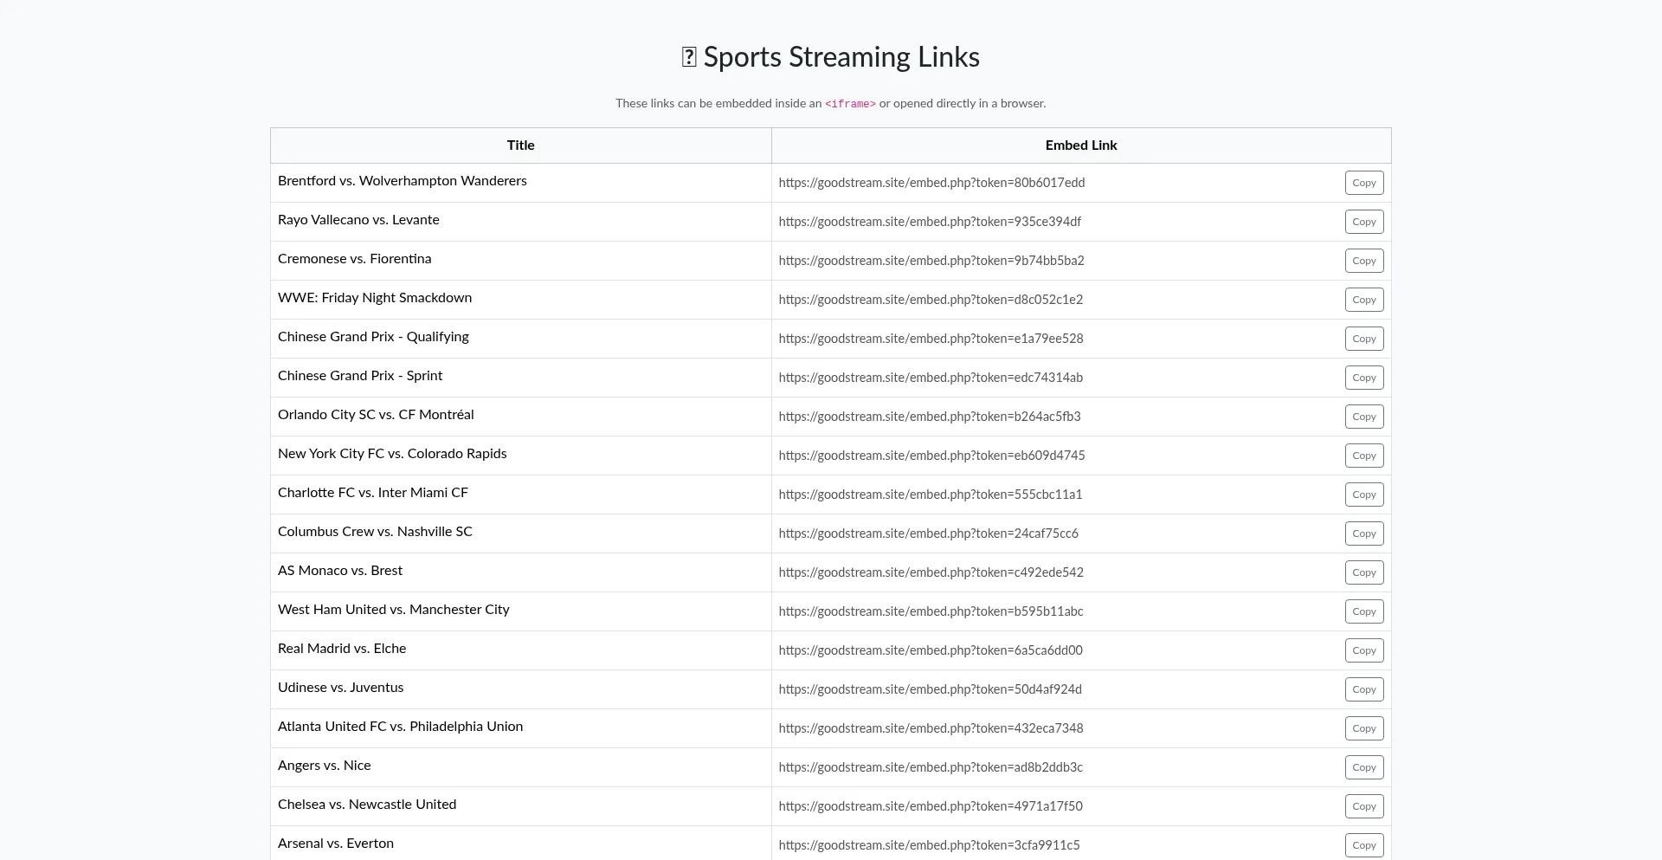This screenshot has height=860, width=1662.
Task: Select the Cremonese vs. Fiorentina title
Action: pyautogui.click(x=354, y=259)
